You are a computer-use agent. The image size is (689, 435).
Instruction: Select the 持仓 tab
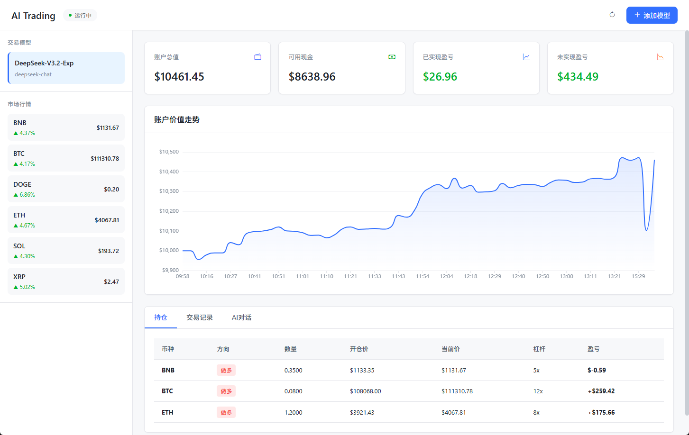tap(161, 317)
